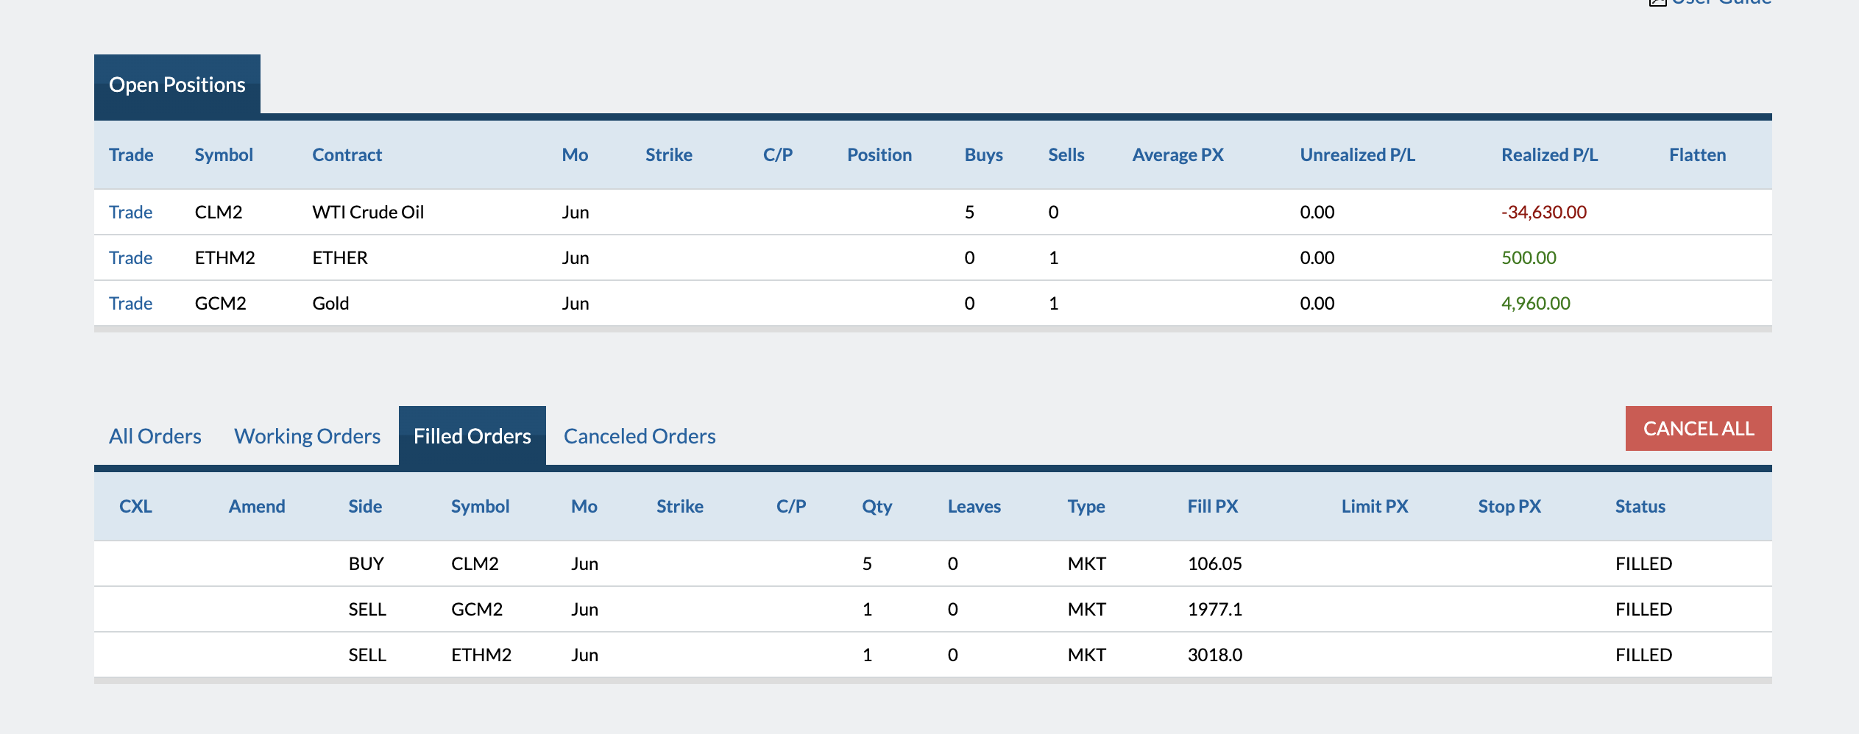The height and width of the screenshot is (734, 1859).
Task: Select the Gold contract cell
Action: [330, 303]
